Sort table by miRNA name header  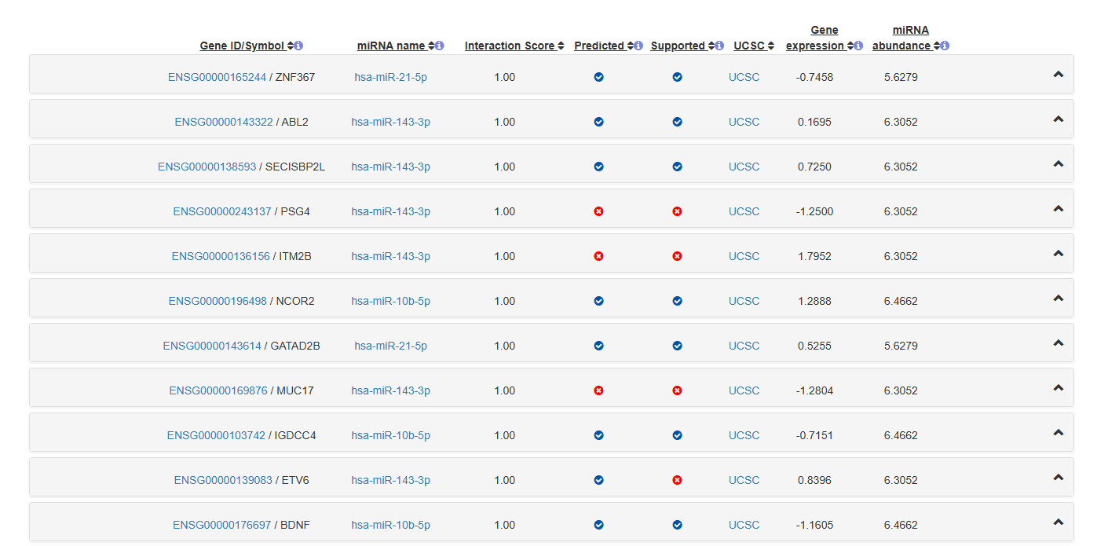pos(391,46)
